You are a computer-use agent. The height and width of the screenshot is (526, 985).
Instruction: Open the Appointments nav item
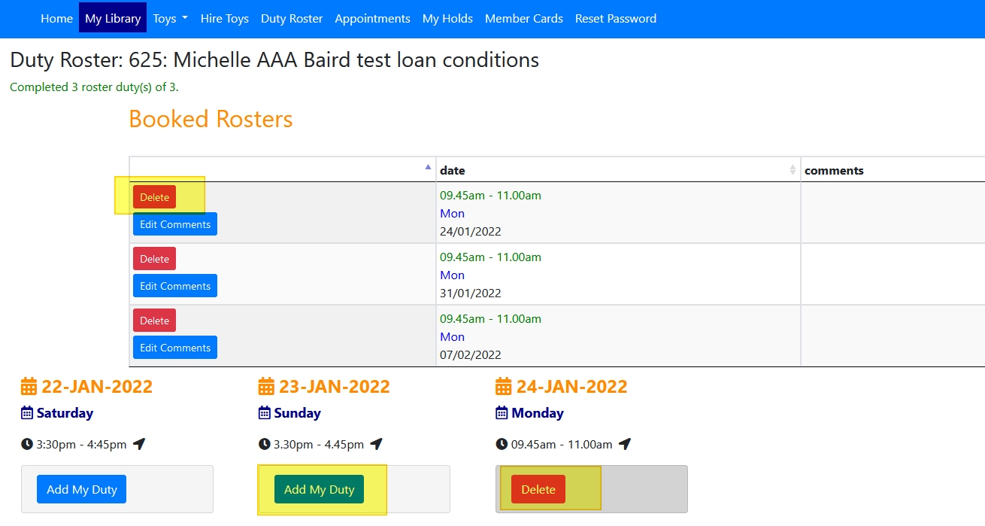(x=372, y=19)
